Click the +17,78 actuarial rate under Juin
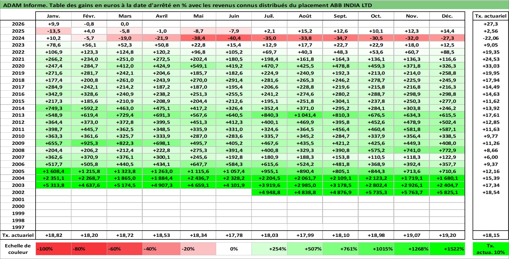 (x=234, y=235)
